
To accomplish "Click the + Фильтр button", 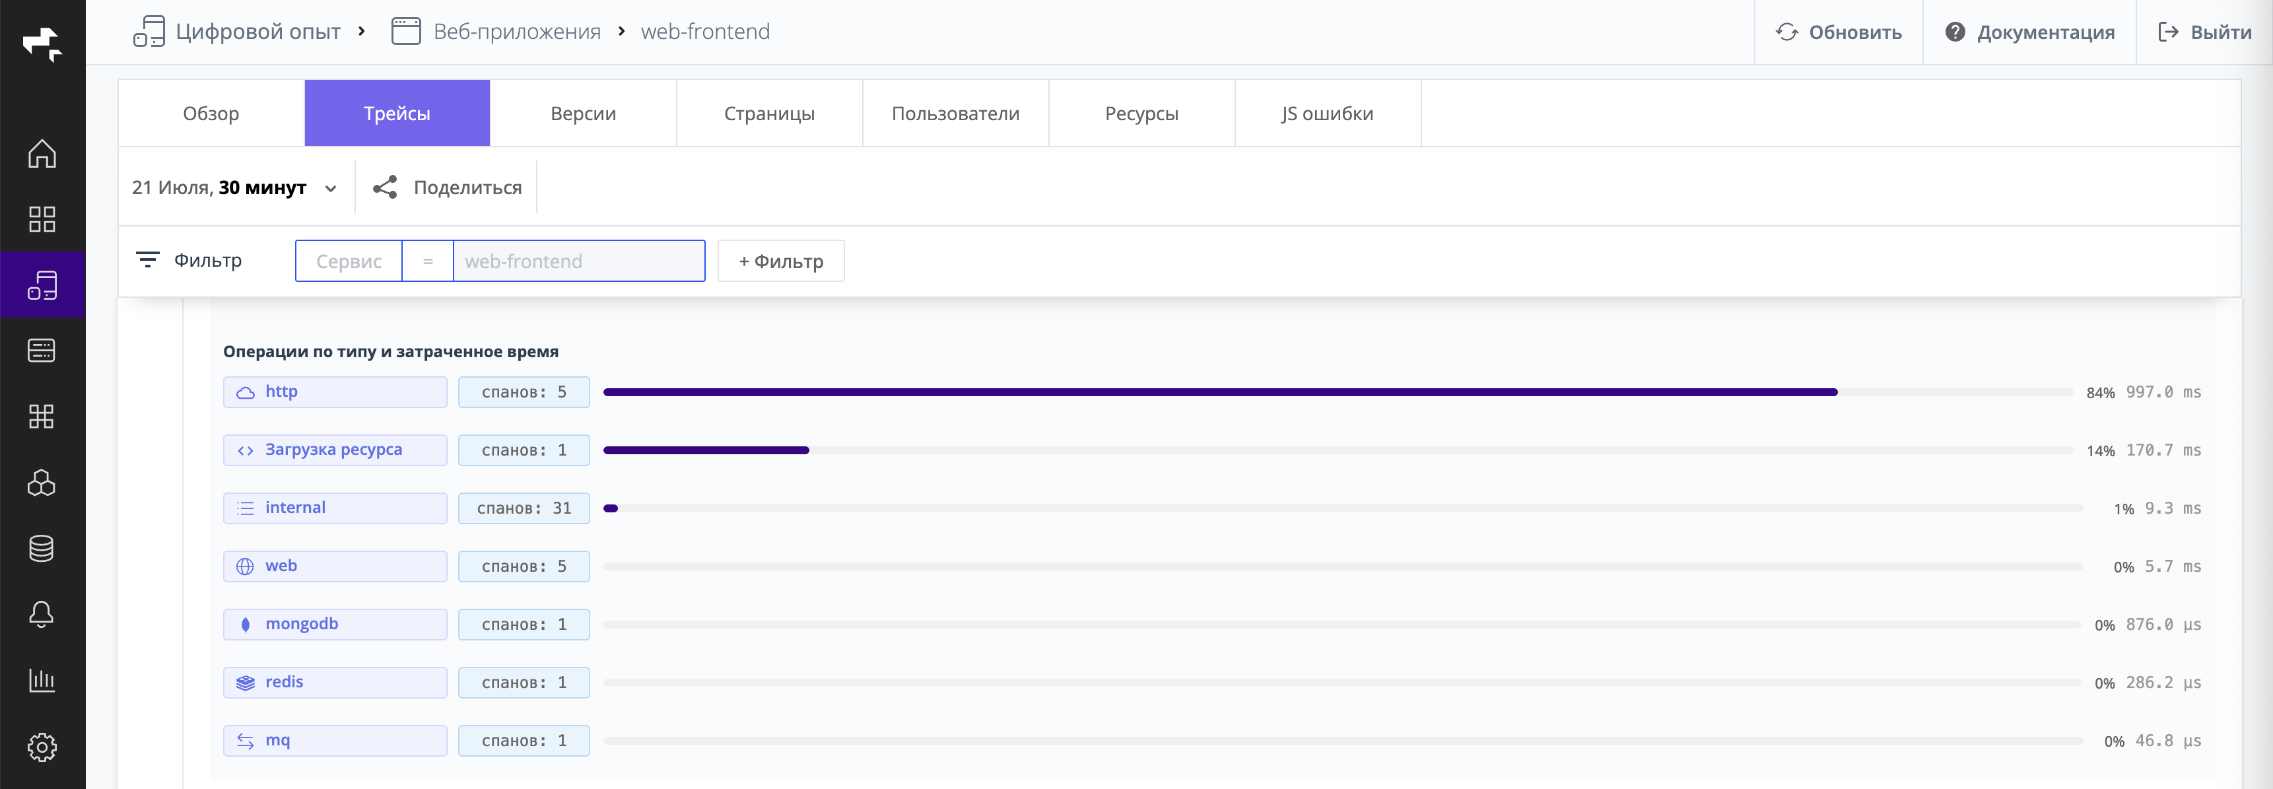I will click(781, 261).
